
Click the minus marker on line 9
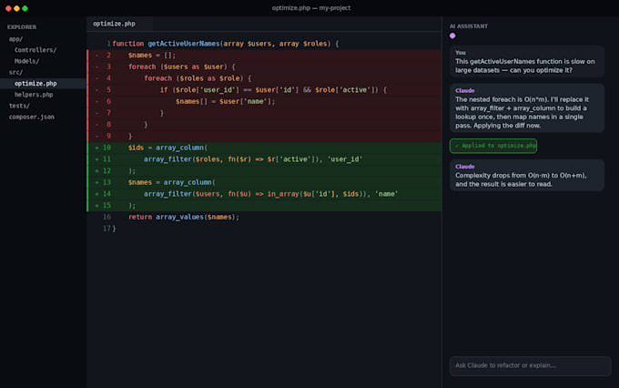(96, 137)
